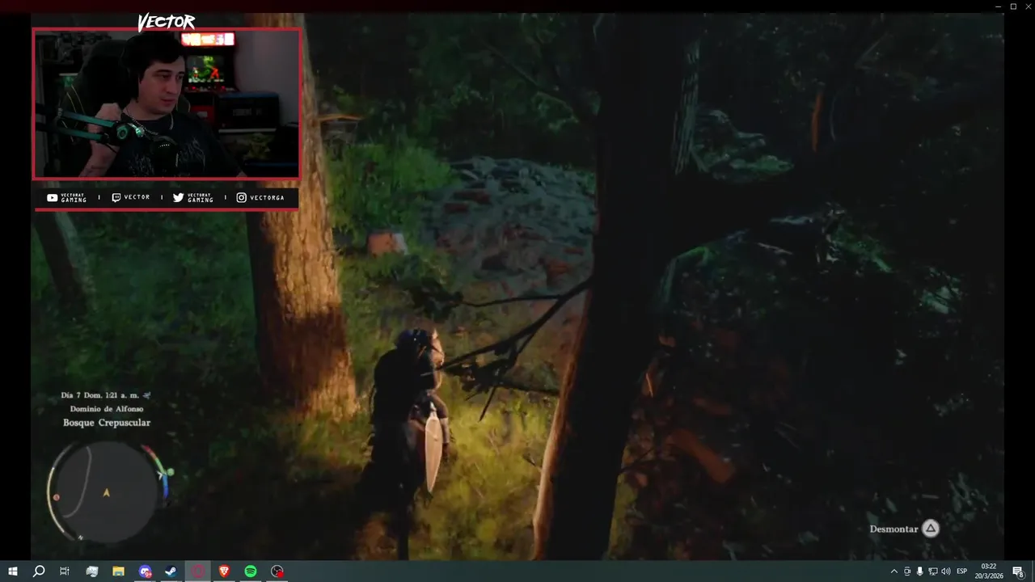The image size is (1035, 582).
Task: Click the yellow player arrow on minimap
Action: (106, 492)
